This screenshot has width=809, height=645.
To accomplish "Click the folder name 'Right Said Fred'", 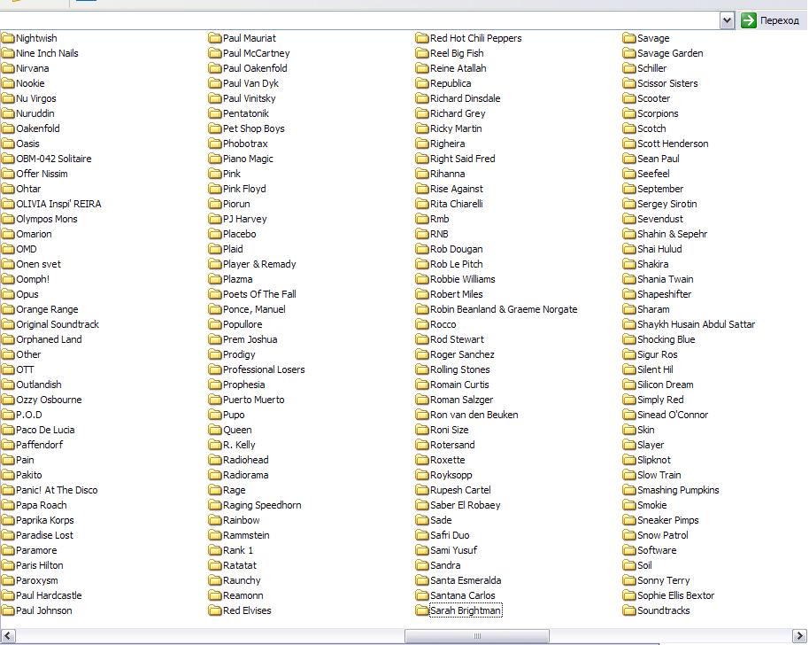I will pyautogui.click(x=463, y=159).
